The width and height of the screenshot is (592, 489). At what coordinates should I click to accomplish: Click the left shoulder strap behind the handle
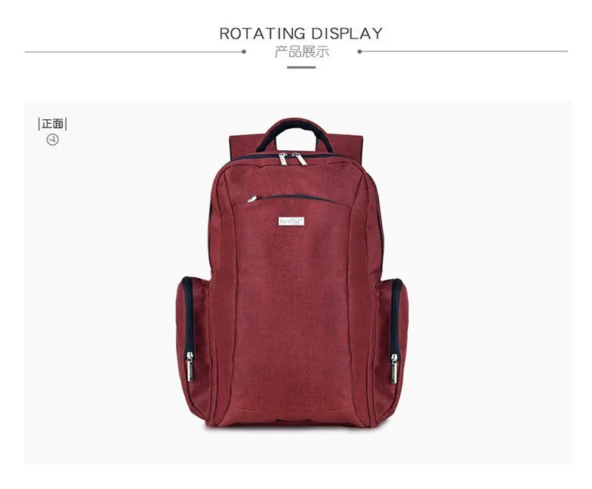coord(243,148)
